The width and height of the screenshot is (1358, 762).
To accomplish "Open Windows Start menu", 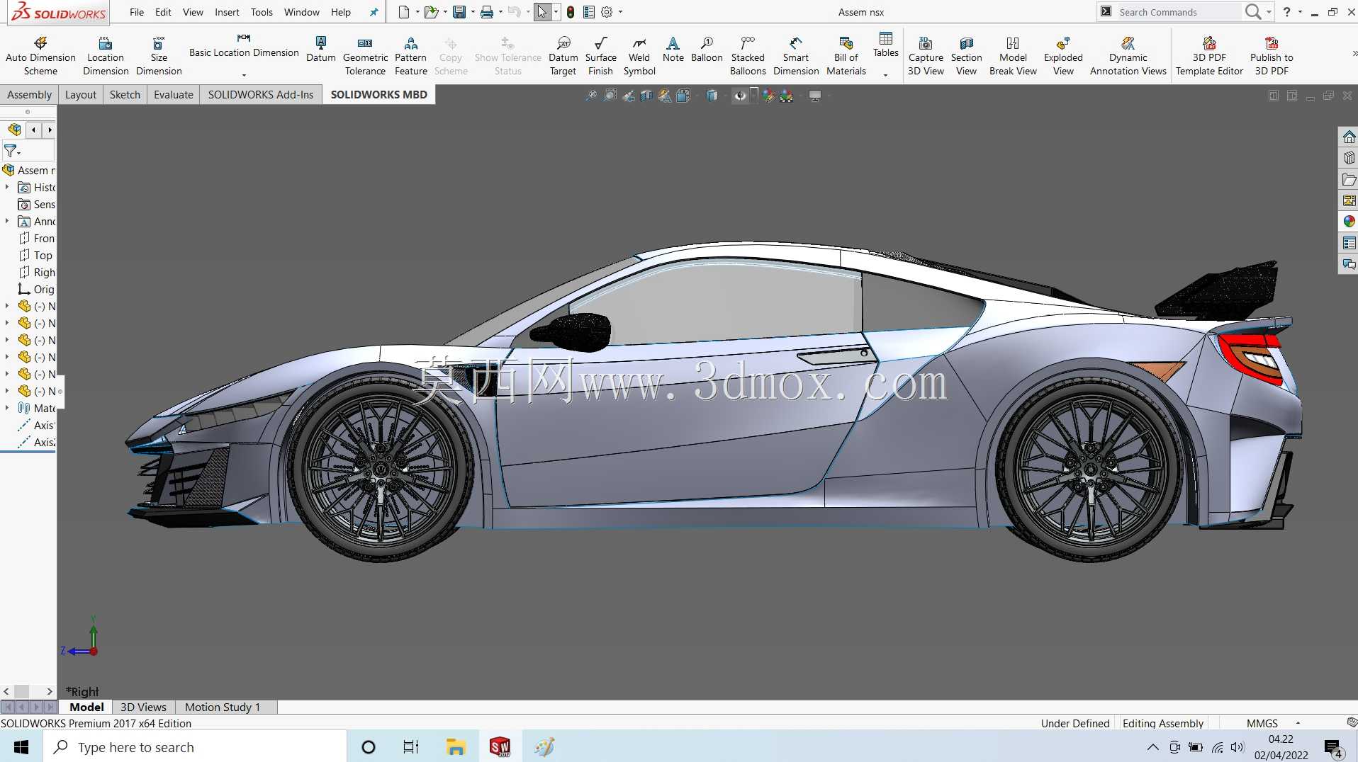I will (21, 746).
